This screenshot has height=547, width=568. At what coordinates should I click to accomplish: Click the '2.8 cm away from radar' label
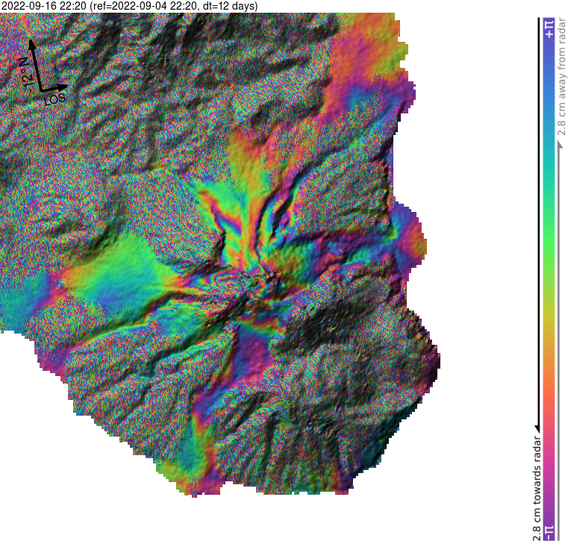pyautogui.click(x=561, y=77)
